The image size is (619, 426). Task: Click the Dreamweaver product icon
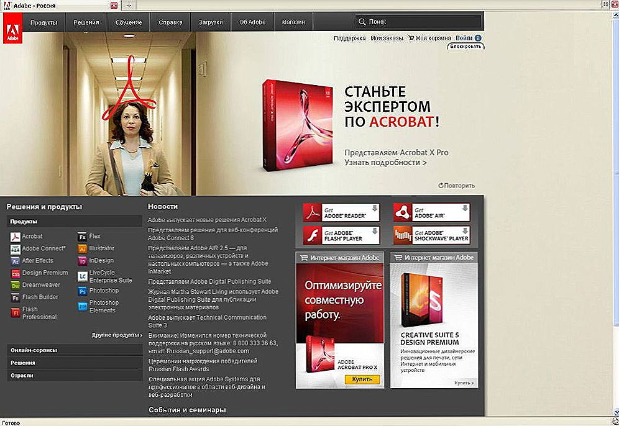coord(16,285)
